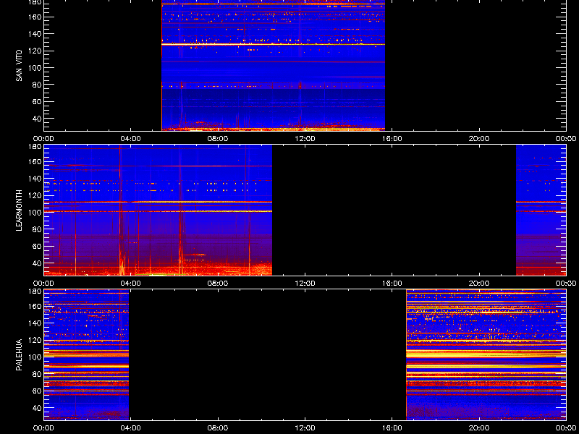Pick the 60 tick label on Learmonth axis
Viewport: 579px width, 434px height.
tap(38, 246)
